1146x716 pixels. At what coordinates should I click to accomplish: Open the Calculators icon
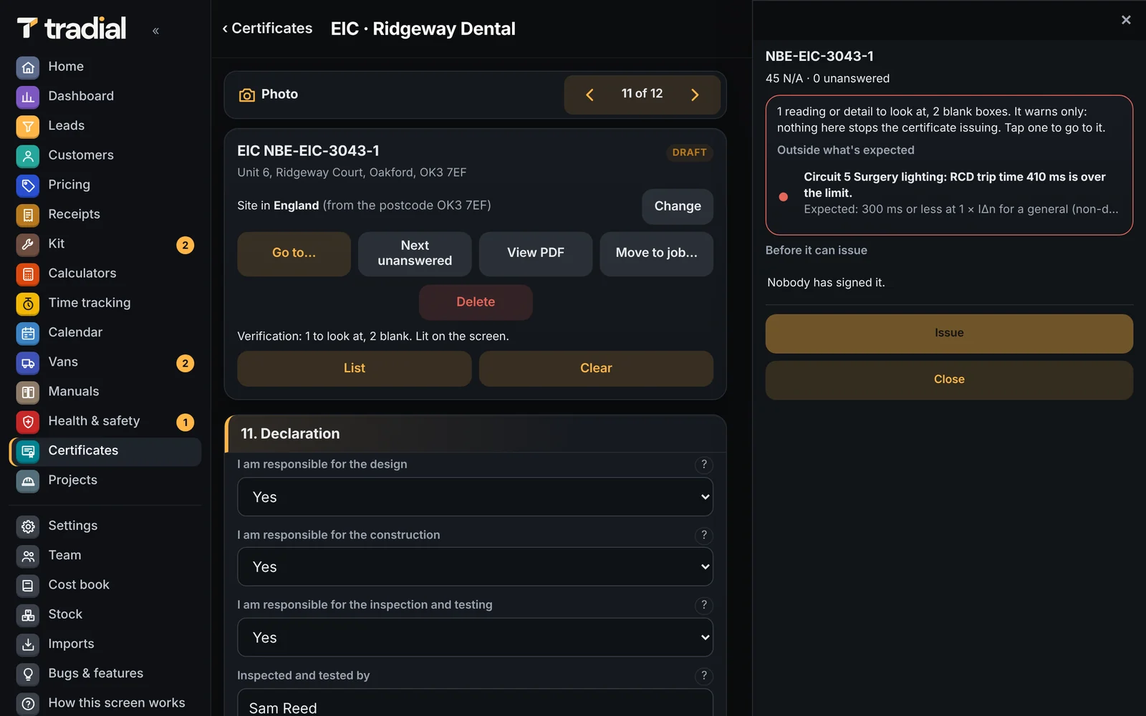[x=28, y=274]
